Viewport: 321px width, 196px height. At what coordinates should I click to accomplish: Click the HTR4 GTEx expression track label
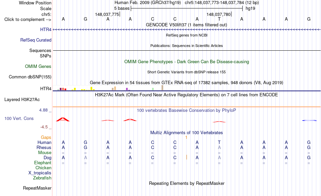pos(46,89)
